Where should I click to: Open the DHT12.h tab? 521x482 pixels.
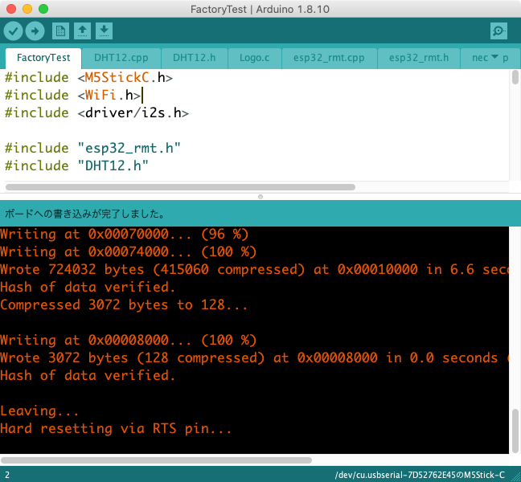[x=195, y=58]
